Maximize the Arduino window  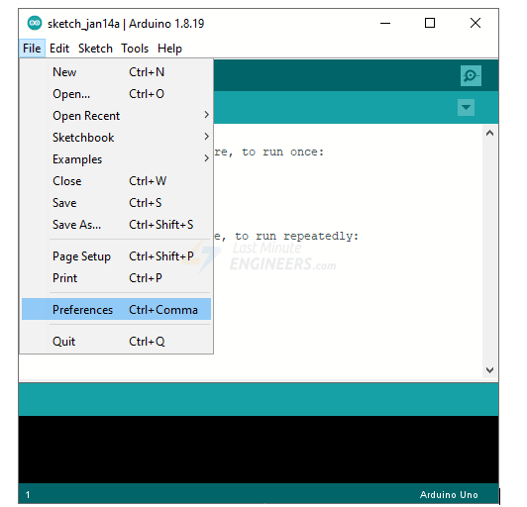coord(430,23)
